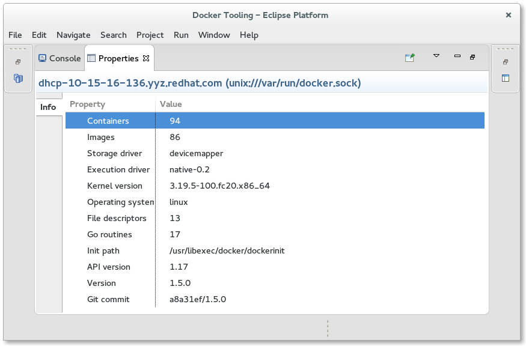Viewport: 526px width, 346px height.
Task: Select the Operating system row
Action: [x=275, y=202]
